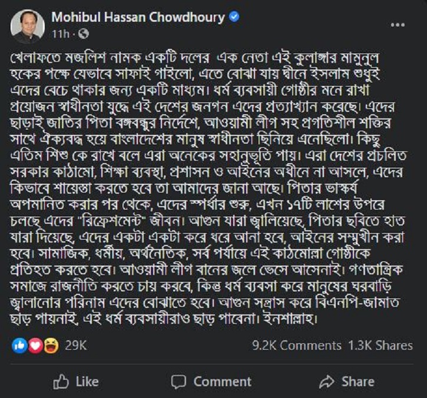Click the blue Like reaction icon
Viewport: 427px width, 398px height.
click(18, 346)
